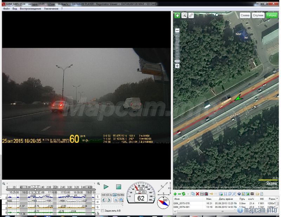The width and height of the screenshot is (281, 217).
Task: Activate the map zoom-area magnifier tool
Action: coord(184,15)
